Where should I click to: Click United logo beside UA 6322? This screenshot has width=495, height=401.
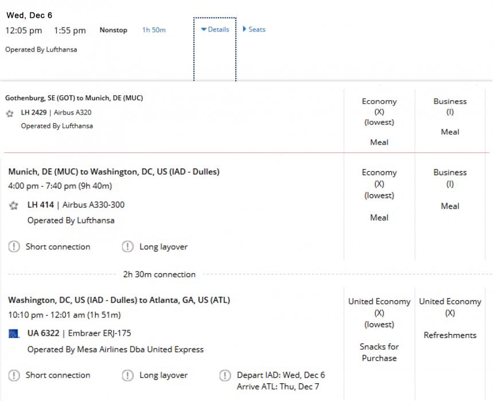pos(14,333)
